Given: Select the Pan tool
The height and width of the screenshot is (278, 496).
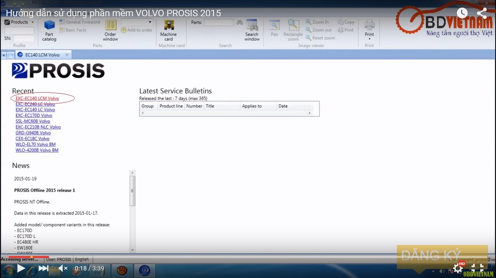Looking at the screenshot, I should point(275,29).
